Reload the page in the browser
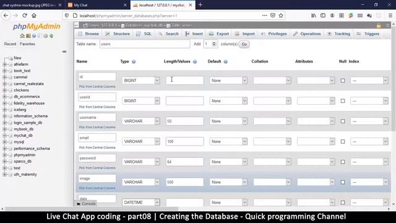Screen dimensions: 396x223 25,15
